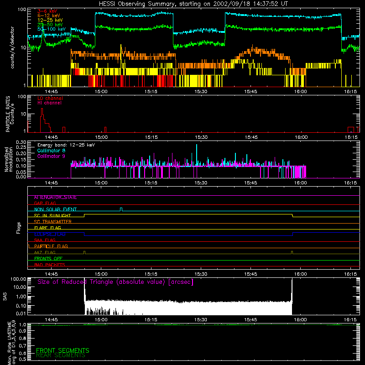Click the 14:45 tick label under SAS plot

[x=51, y=320]
